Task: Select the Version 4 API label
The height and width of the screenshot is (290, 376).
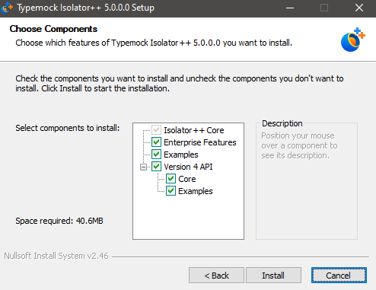Action: coord(188,167)
